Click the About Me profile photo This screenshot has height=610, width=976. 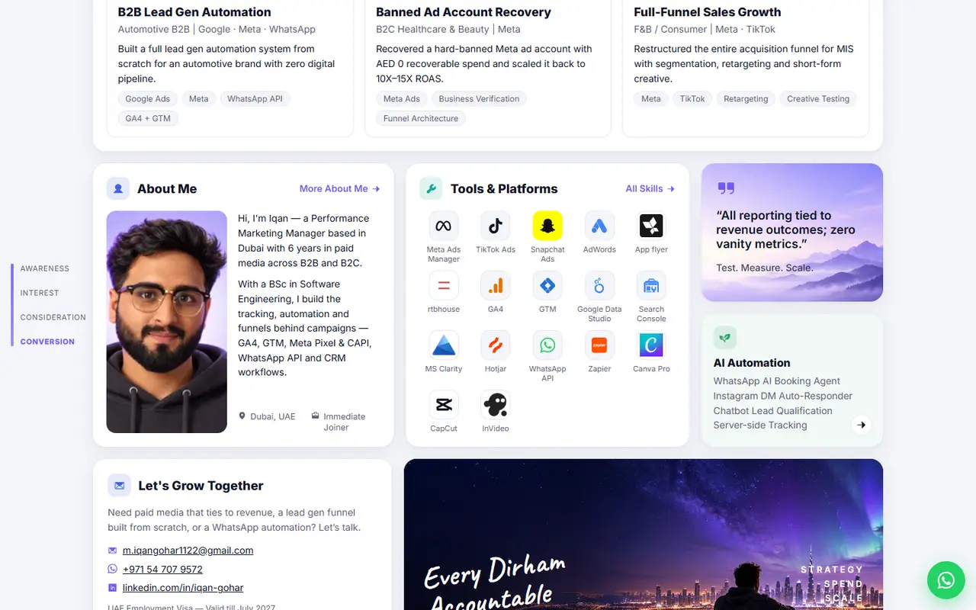167,322
